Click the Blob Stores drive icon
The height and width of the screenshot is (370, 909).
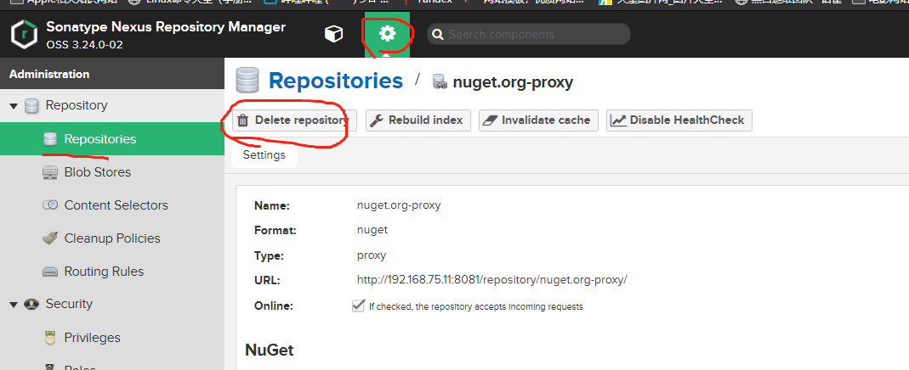point(50,172)
